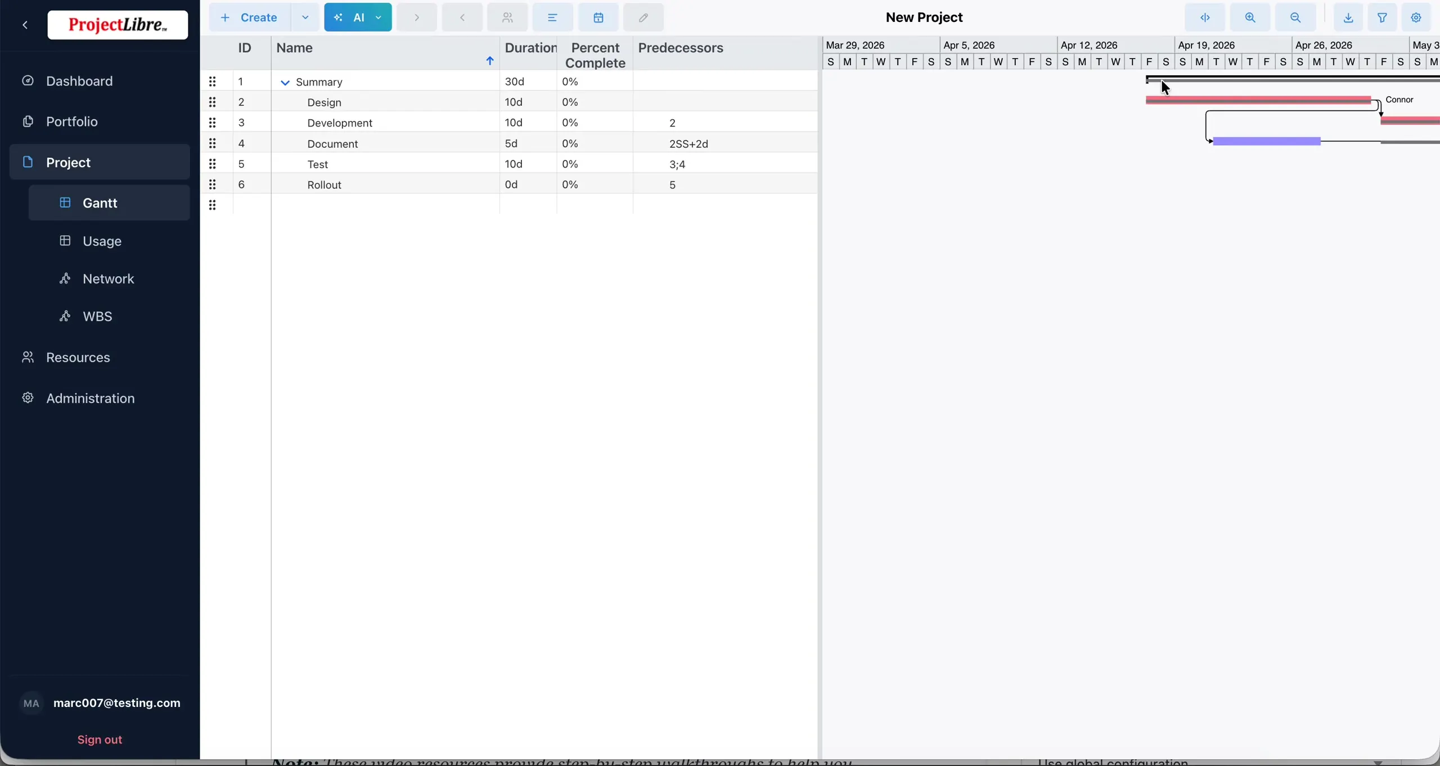Collapse the Summary task chevron
The width and height of the screenshot is (1440, 766).
click(x=285, y=83)
